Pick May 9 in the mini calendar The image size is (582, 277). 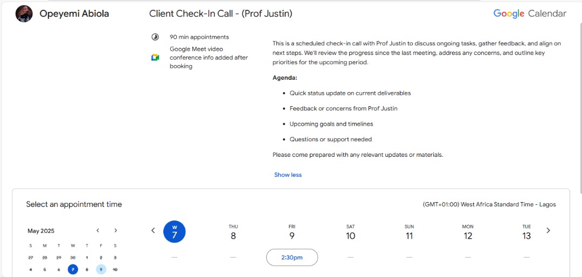point(101,269)
